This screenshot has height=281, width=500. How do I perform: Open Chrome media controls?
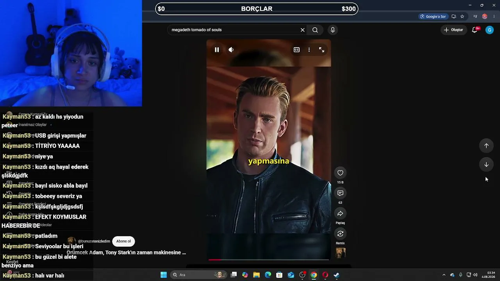point(475,16)
